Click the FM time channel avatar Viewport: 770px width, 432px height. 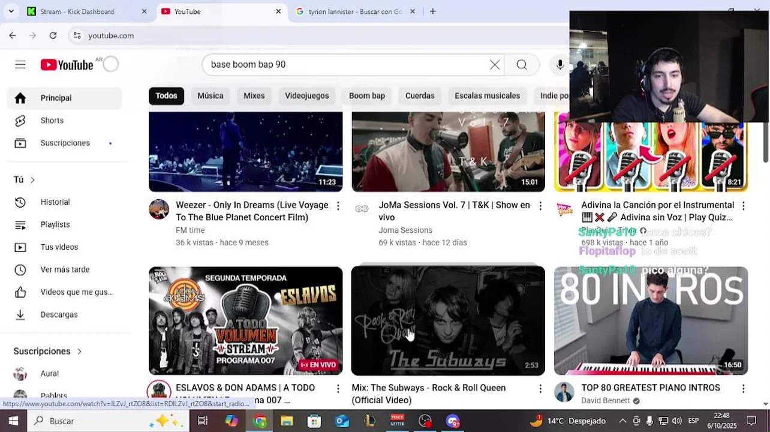tap(159, 209)
